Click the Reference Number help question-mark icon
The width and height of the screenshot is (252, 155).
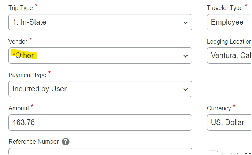[66, 142]
